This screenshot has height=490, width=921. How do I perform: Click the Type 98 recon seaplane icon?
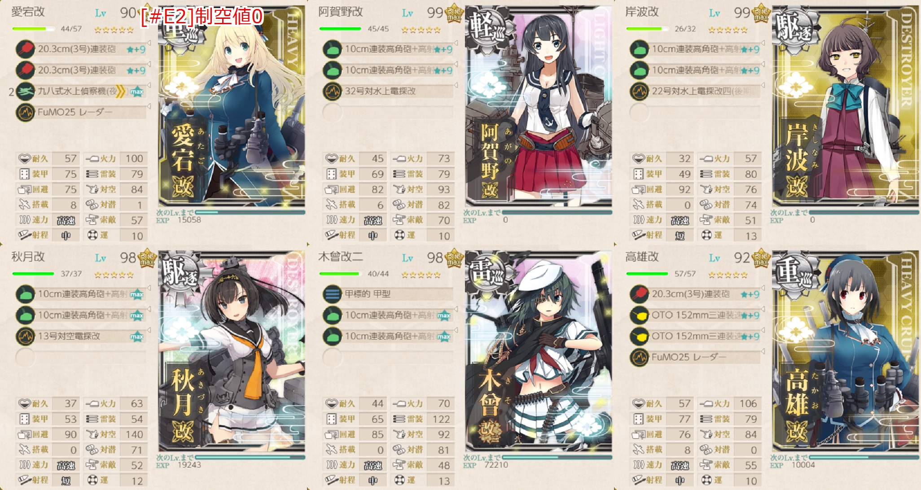(x=25, y=91)
